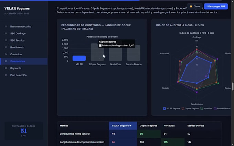Go to Plan de acción section
The height and width of the screenshot is (146, 234).
pyautogui.click(x=24, y=75)
